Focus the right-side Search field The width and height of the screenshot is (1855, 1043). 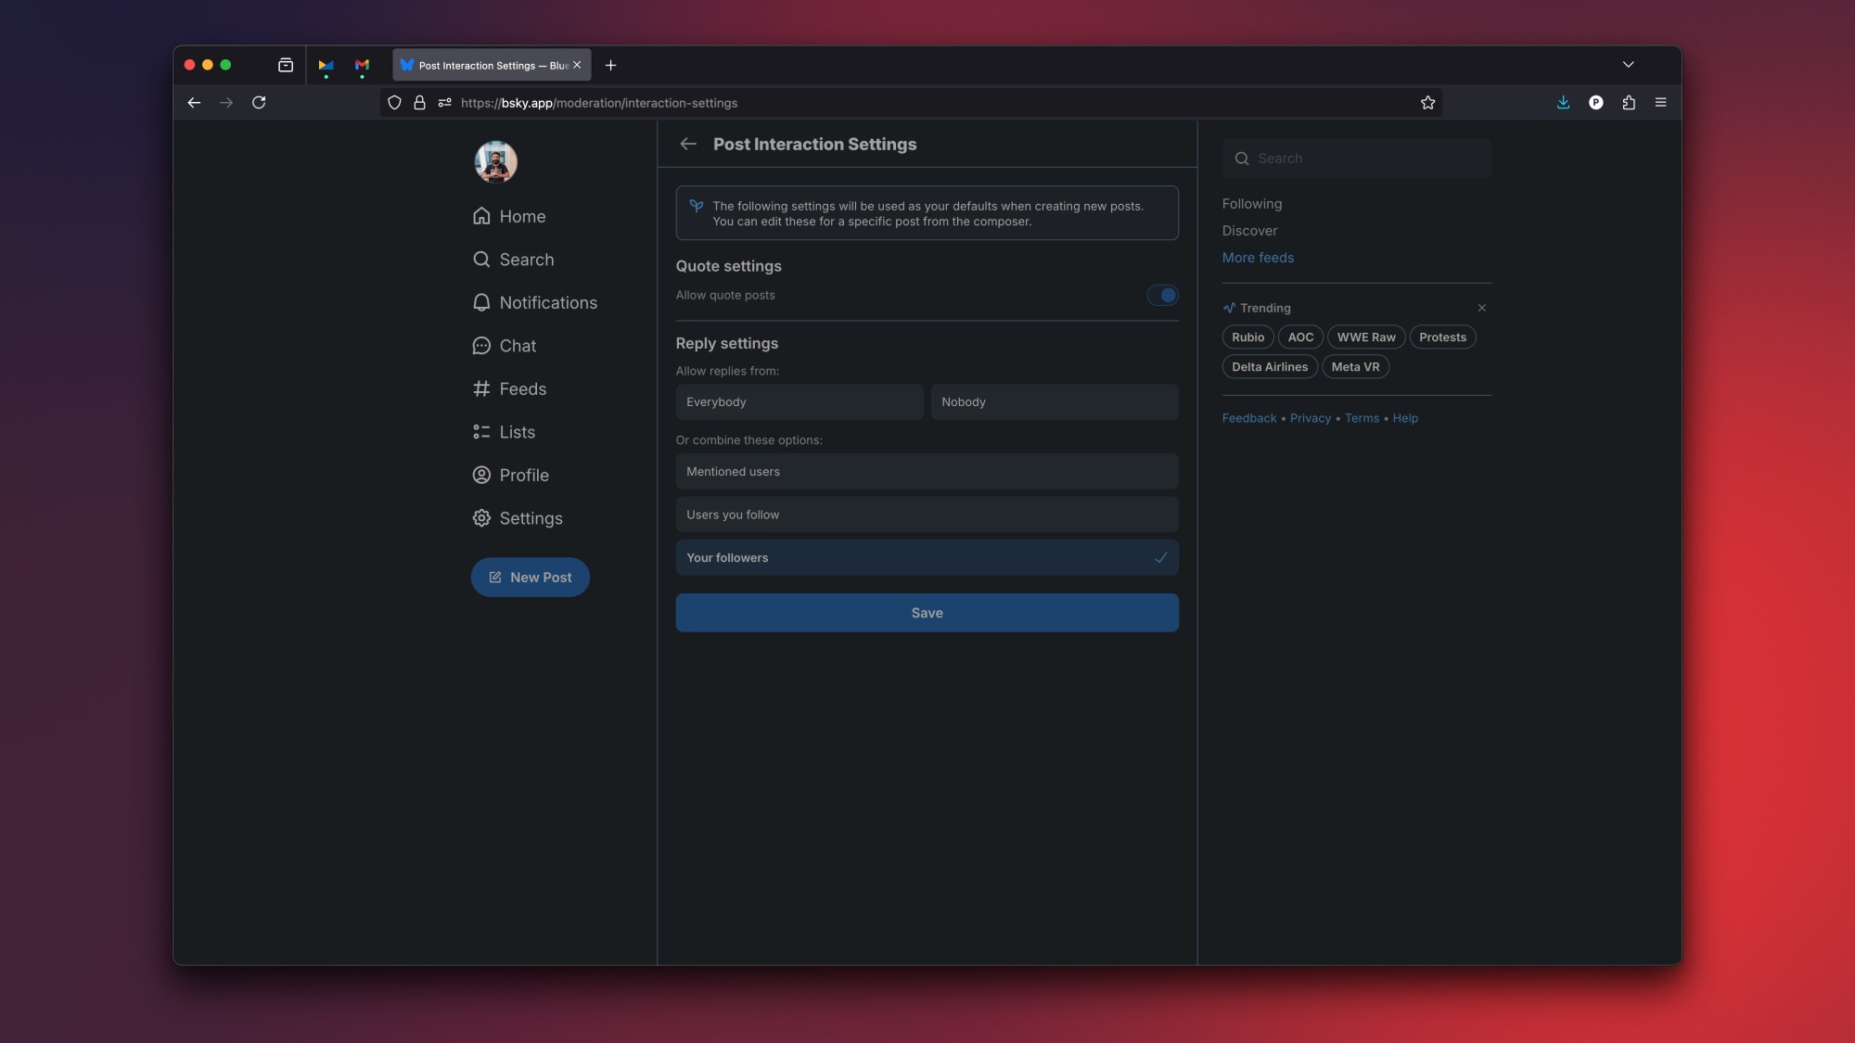(1357, 159)
